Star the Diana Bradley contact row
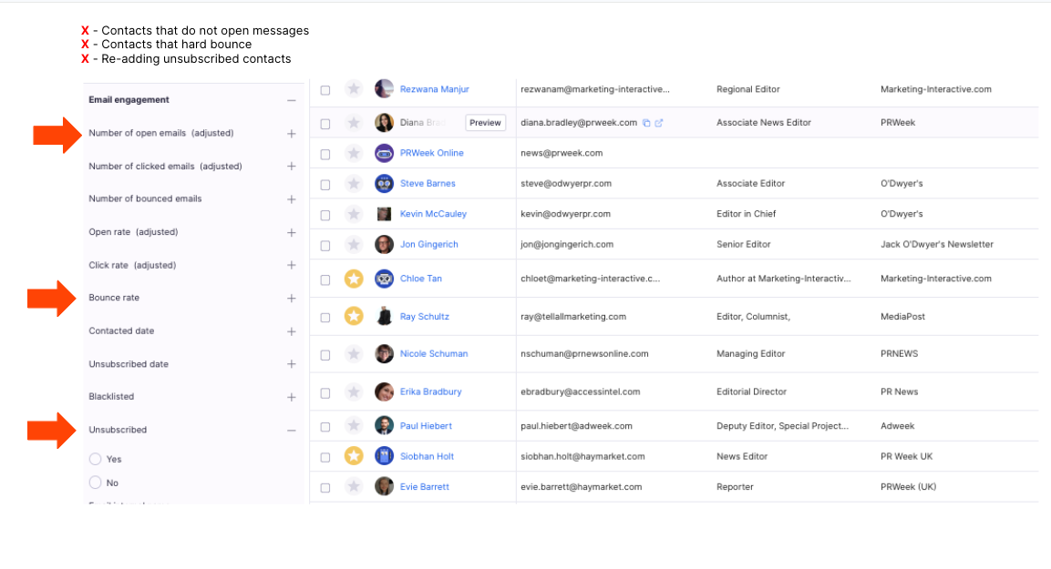This screenshot has height=569, width=1051. [354, 123]
